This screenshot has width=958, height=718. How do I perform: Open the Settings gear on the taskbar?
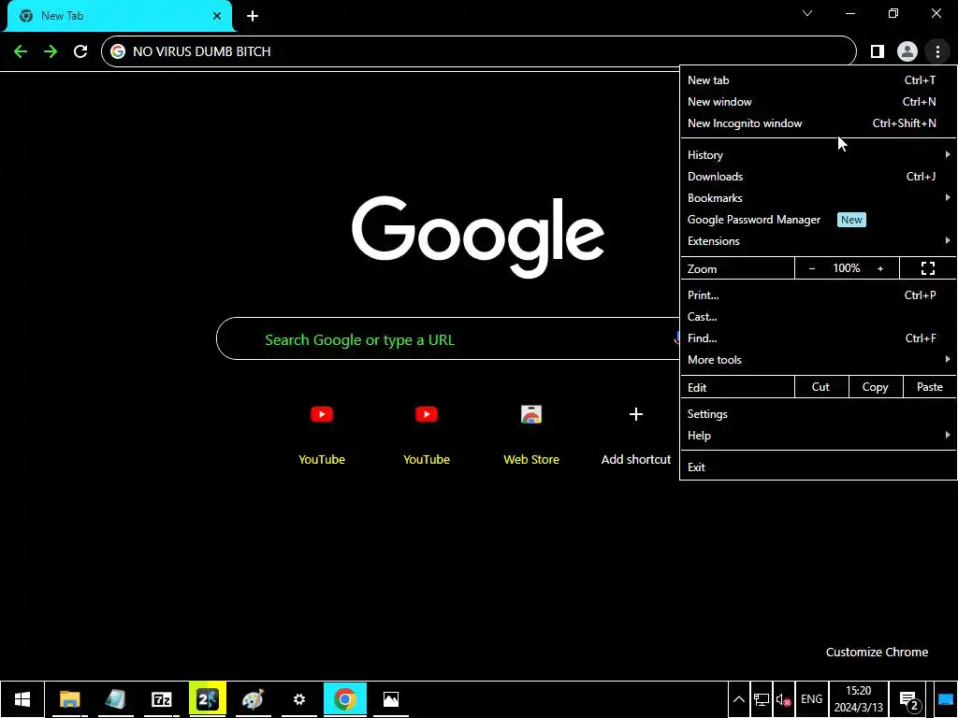298,699
